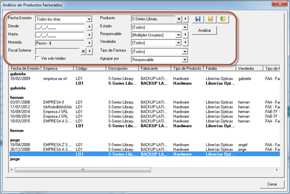Viewport: 290px width, 194px height.
Task: Open Fiscal Sistema lookup arrow button
Action: (90, 51)
